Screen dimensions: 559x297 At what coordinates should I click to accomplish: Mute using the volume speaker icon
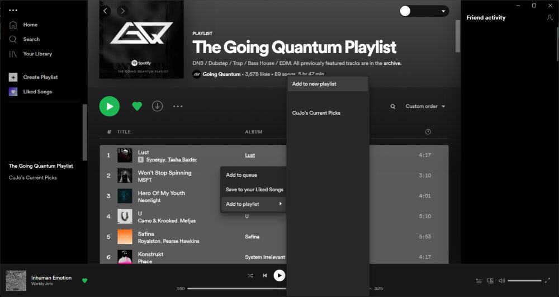(501, 281)
